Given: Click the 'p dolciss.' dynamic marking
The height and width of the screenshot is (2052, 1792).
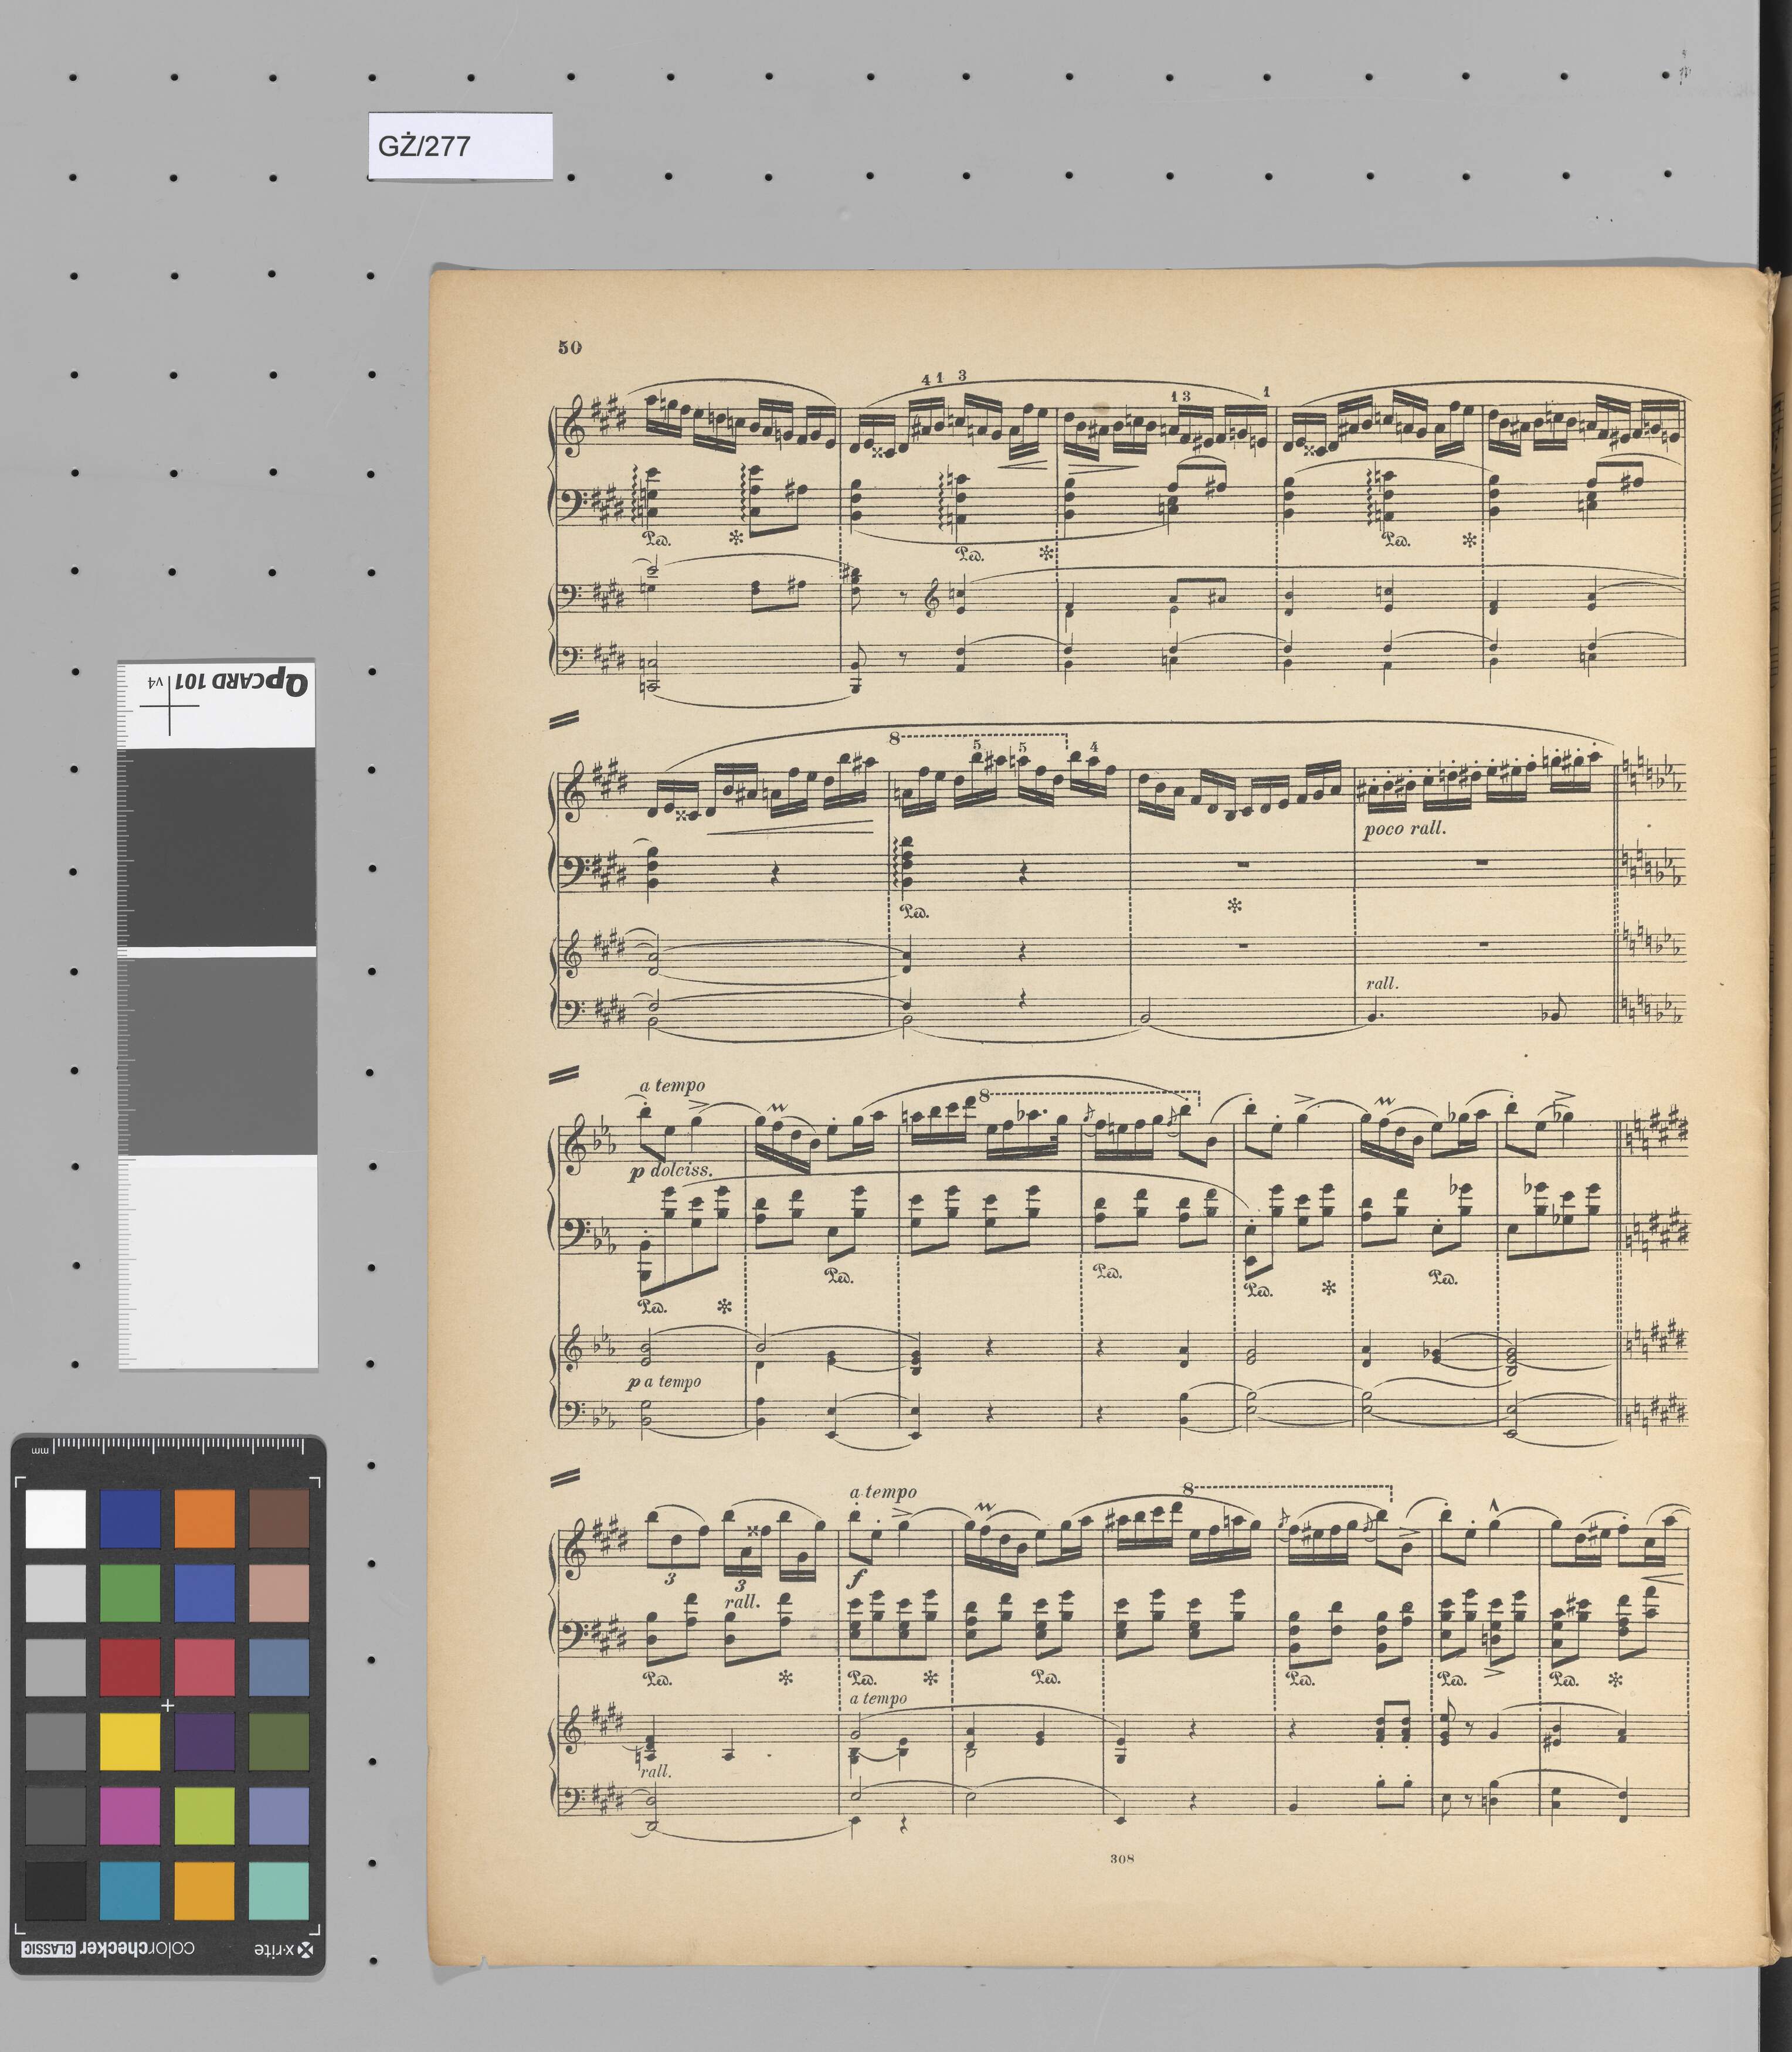Looking at the screenshot, I should pos(670,1172).
